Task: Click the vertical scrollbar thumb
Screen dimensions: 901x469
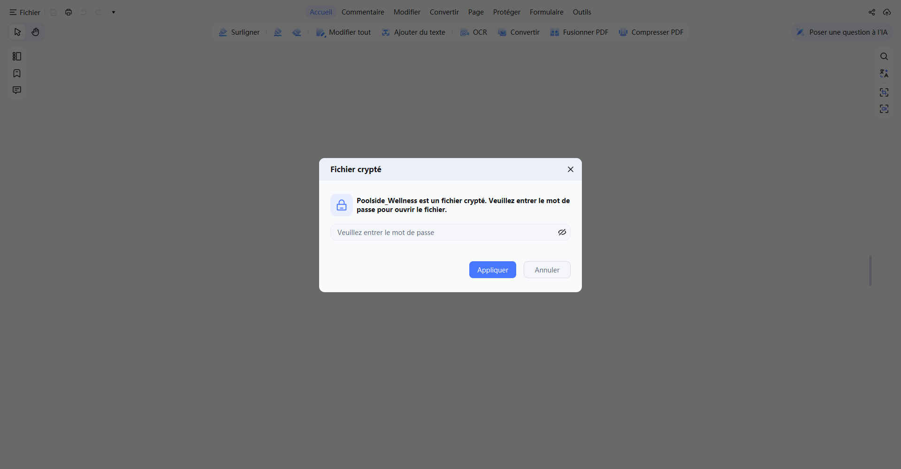Action: [870, 271]
